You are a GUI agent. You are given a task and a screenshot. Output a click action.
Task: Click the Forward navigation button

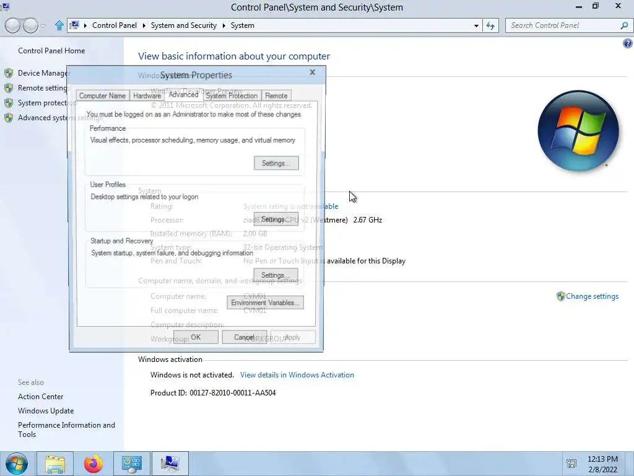tap(30, 25)
